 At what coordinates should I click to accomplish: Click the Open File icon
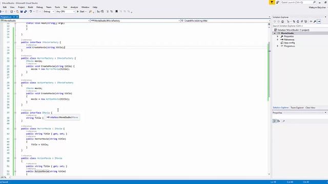pyautogui.click(x=17, y=11)
